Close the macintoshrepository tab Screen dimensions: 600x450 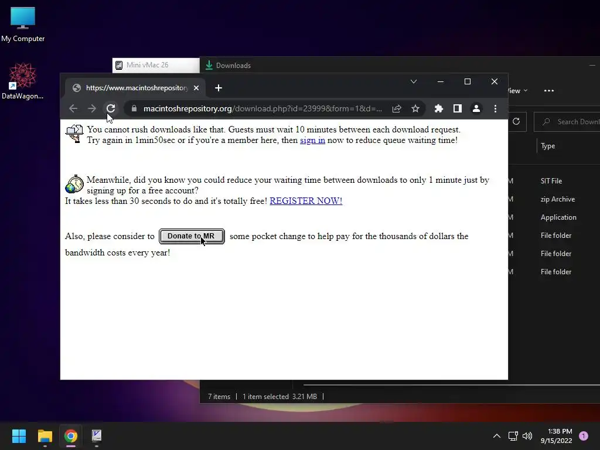pos(196,88)
